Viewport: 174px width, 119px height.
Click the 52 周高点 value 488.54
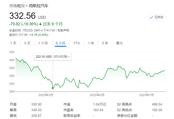pyautogui.click(x=157, y=104)
